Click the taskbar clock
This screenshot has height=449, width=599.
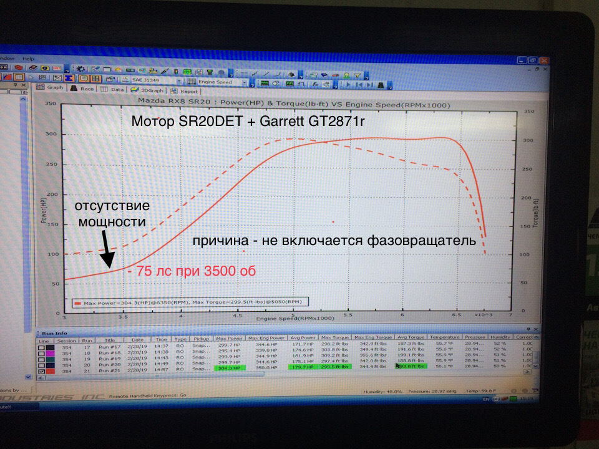tap(526, 398)
